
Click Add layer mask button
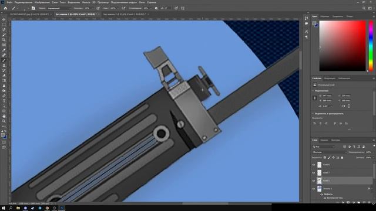(348, 202)
